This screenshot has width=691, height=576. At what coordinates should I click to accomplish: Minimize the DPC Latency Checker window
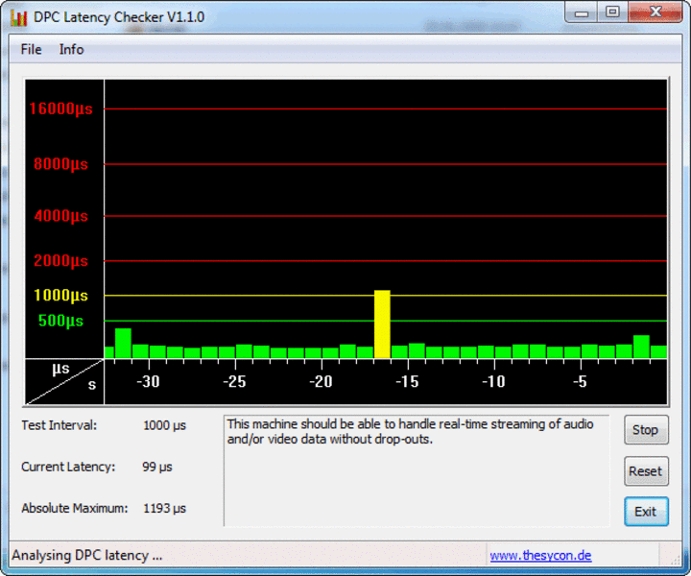[582, 12]
